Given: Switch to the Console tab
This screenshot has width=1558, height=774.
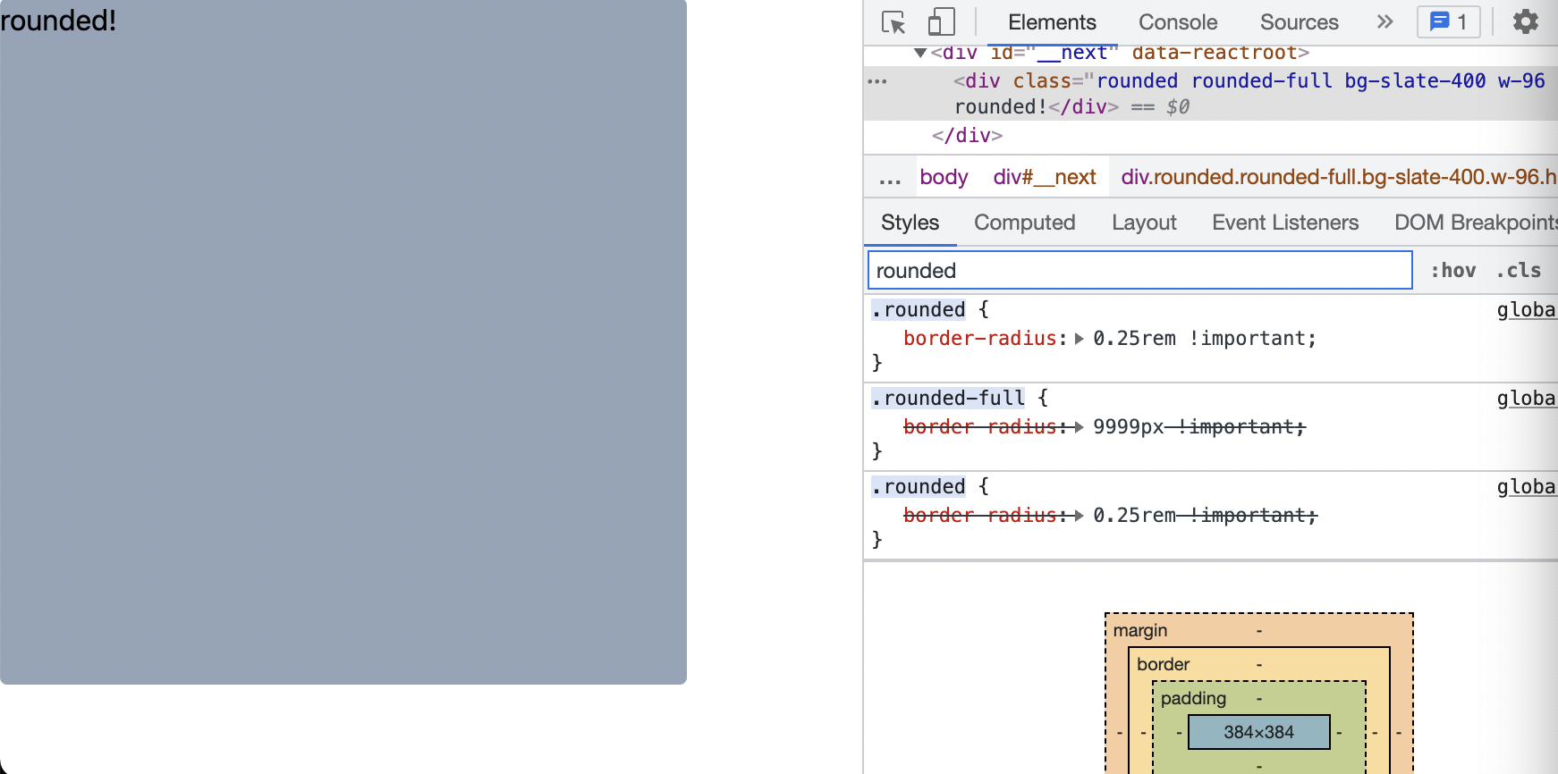Looking at the screenshot, I should pos(1178,22).
